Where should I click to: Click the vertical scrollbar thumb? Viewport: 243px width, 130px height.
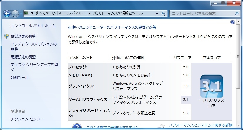[238, 56]
